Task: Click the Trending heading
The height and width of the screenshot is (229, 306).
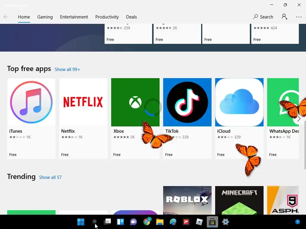Action: tap(21, 177)
